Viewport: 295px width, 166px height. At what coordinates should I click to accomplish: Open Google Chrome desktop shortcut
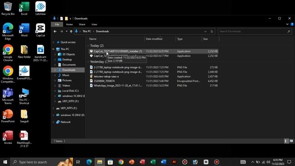click(x=8, y=53)
